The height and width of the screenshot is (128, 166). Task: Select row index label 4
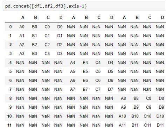pyautogui.click(x=11, y=63)
